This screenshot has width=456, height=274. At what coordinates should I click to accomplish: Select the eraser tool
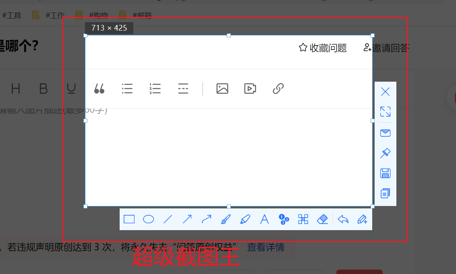click(x=323, y=219)
